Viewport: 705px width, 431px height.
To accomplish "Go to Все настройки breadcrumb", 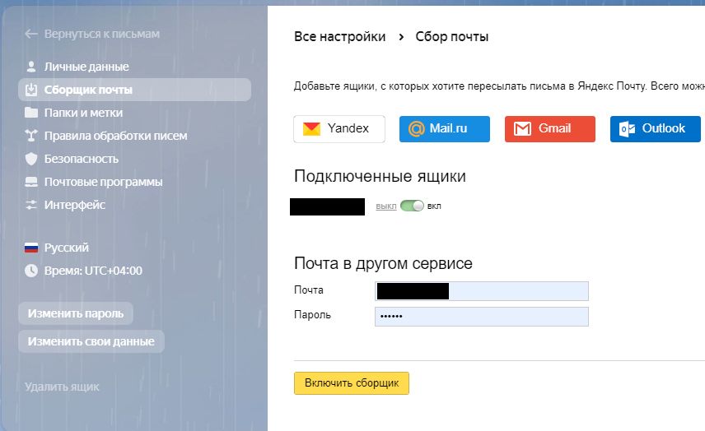I will coord(340,37).
